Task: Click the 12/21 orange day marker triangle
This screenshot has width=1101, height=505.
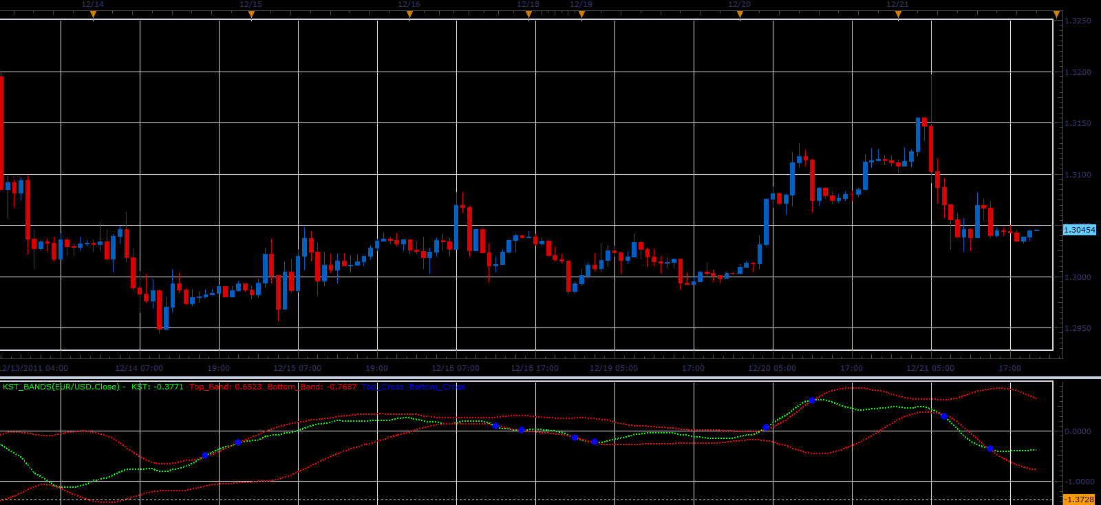Action: (898, 14)
